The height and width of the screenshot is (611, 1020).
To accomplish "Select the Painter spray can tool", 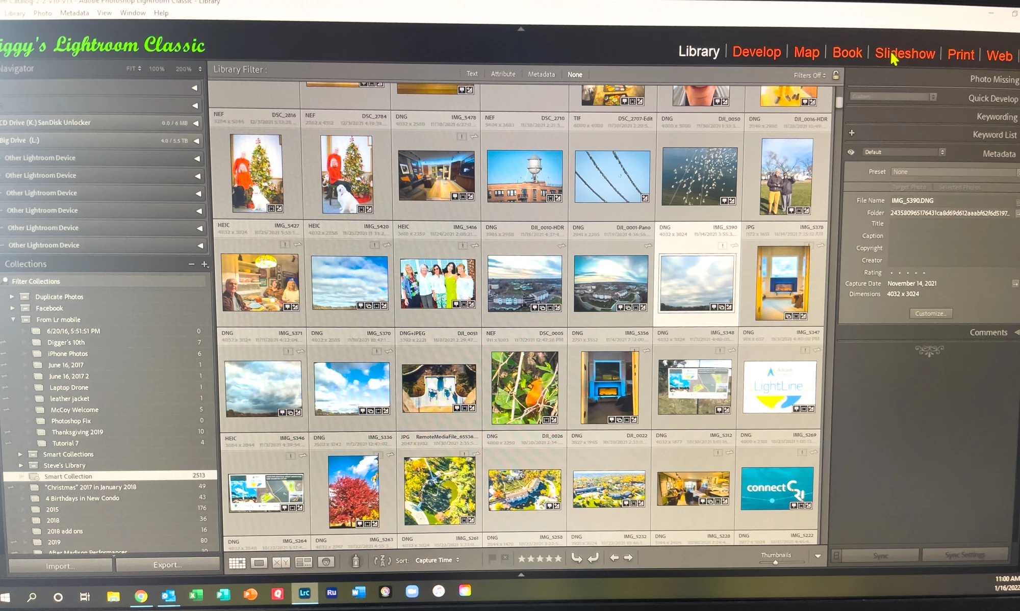I will [356, 561].
